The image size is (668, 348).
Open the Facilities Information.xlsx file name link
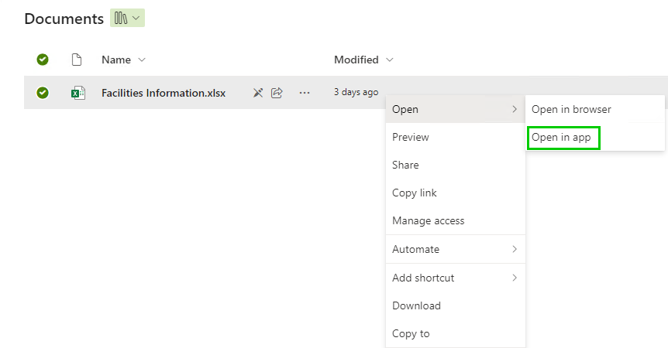pyautogui.click(x=164, y=93)
